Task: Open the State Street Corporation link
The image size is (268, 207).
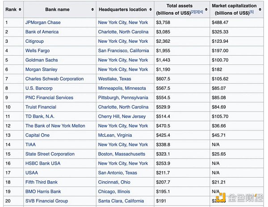Action: pos(50,154)
